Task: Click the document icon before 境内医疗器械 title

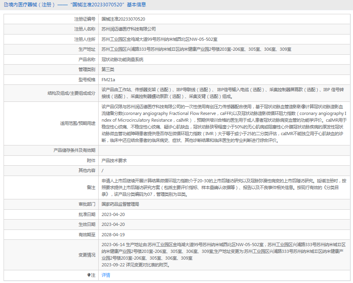Action: [6, 5]
